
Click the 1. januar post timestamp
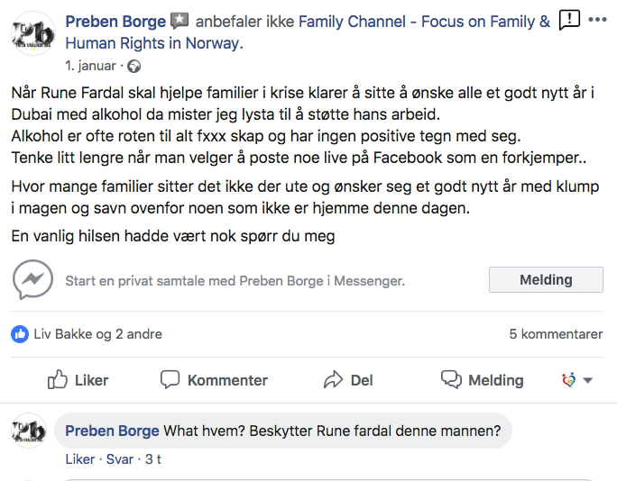[90, 66]
